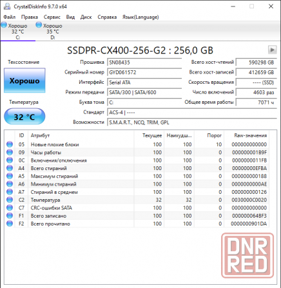Click the transfer mode field SATA/300 | SATA/600
The width and height of the screenshot is (281, 288).
pyautogui.click(x=144, y=92)
